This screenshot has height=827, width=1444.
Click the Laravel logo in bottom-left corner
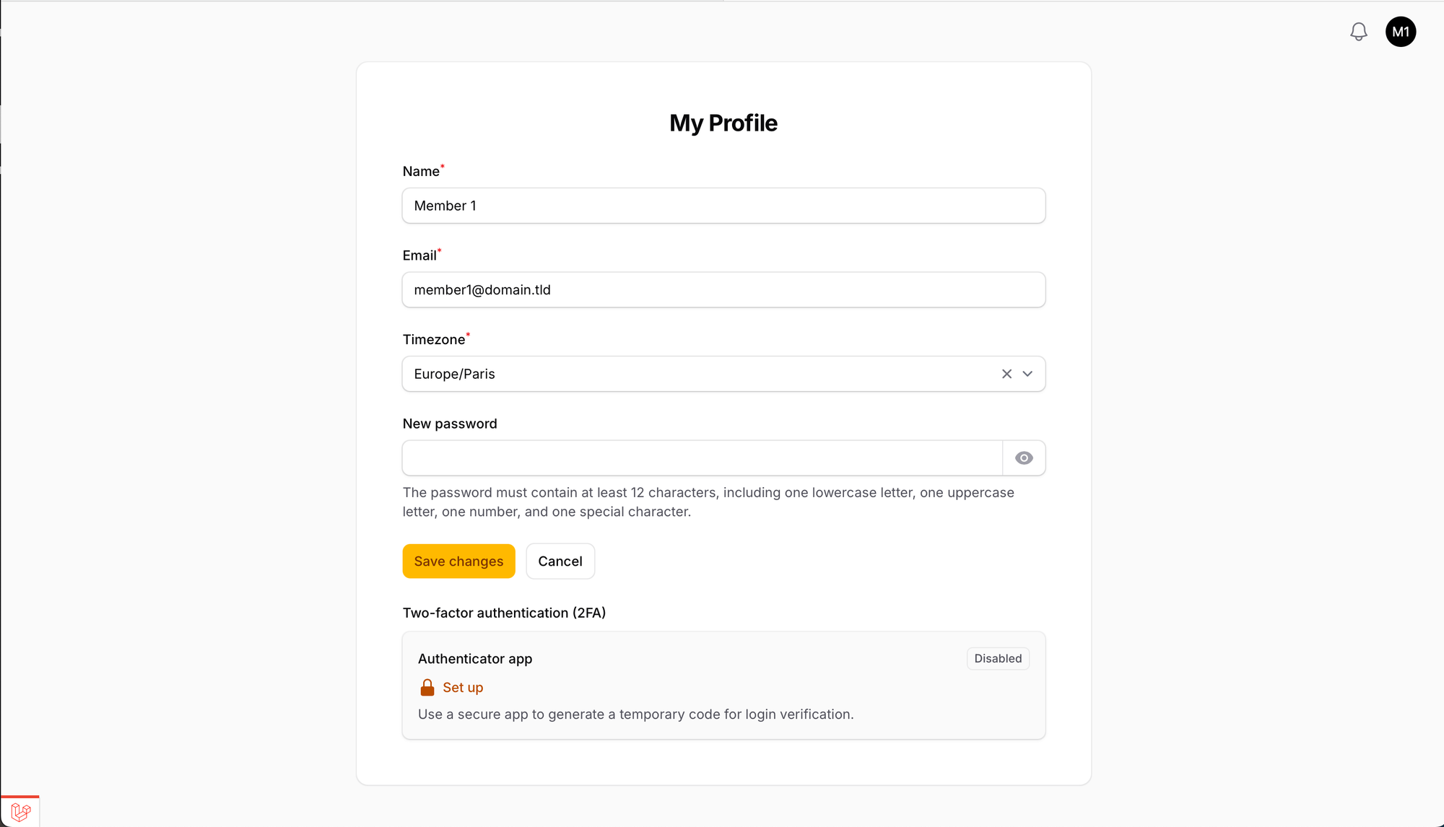click(22, 813)
